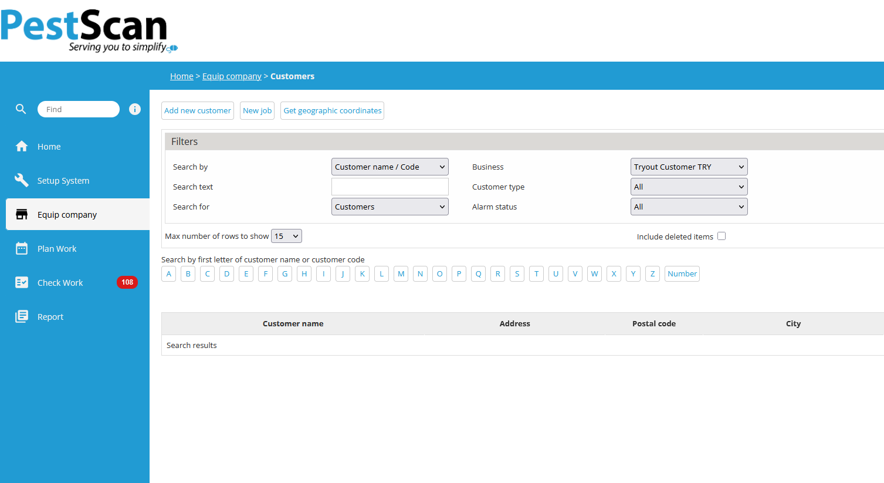Follow the Home breadcrumb link
The height and width of the screenshot is (483, 884).
coord(182,76)
